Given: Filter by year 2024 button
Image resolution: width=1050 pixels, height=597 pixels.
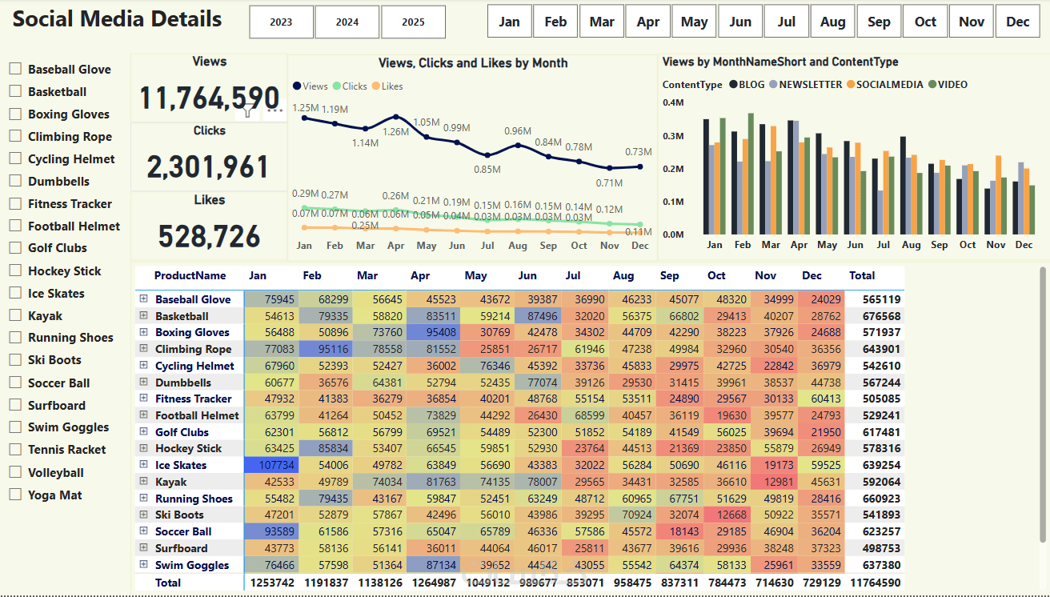Looking at the screenshot, I should pyautogui.click(x=347, y=22).
